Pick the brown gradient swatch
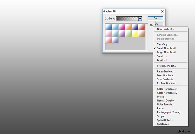 click(x=141, y=33)
